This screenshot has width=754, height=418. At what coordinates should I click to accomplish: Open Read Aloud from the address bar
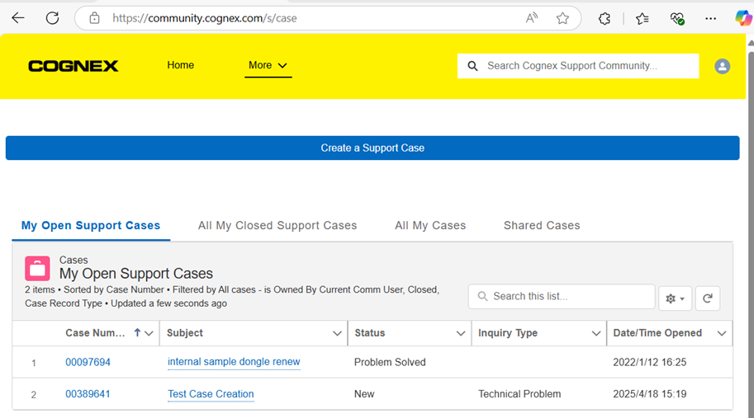pyautogui.click(x=531, y=18)
